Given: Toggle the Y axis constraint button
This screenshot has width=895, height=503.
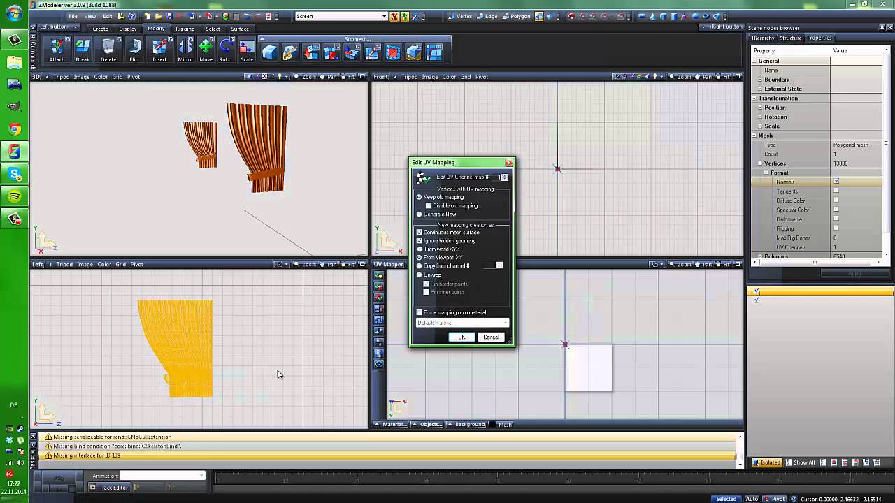Looking at the screenshot, I should [x=405, y=16].
